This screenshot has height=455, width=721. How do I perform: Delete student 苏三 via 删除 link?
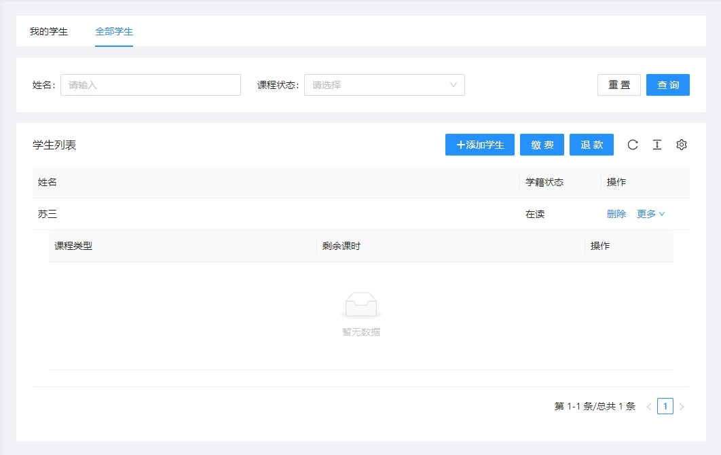[x=616, y=214]
